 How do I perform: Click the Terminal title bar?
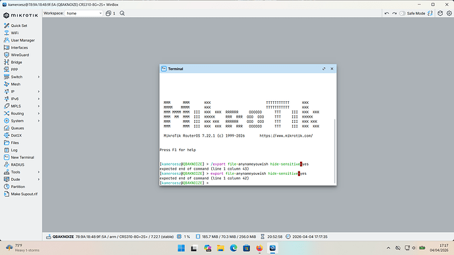coord(248,69)
